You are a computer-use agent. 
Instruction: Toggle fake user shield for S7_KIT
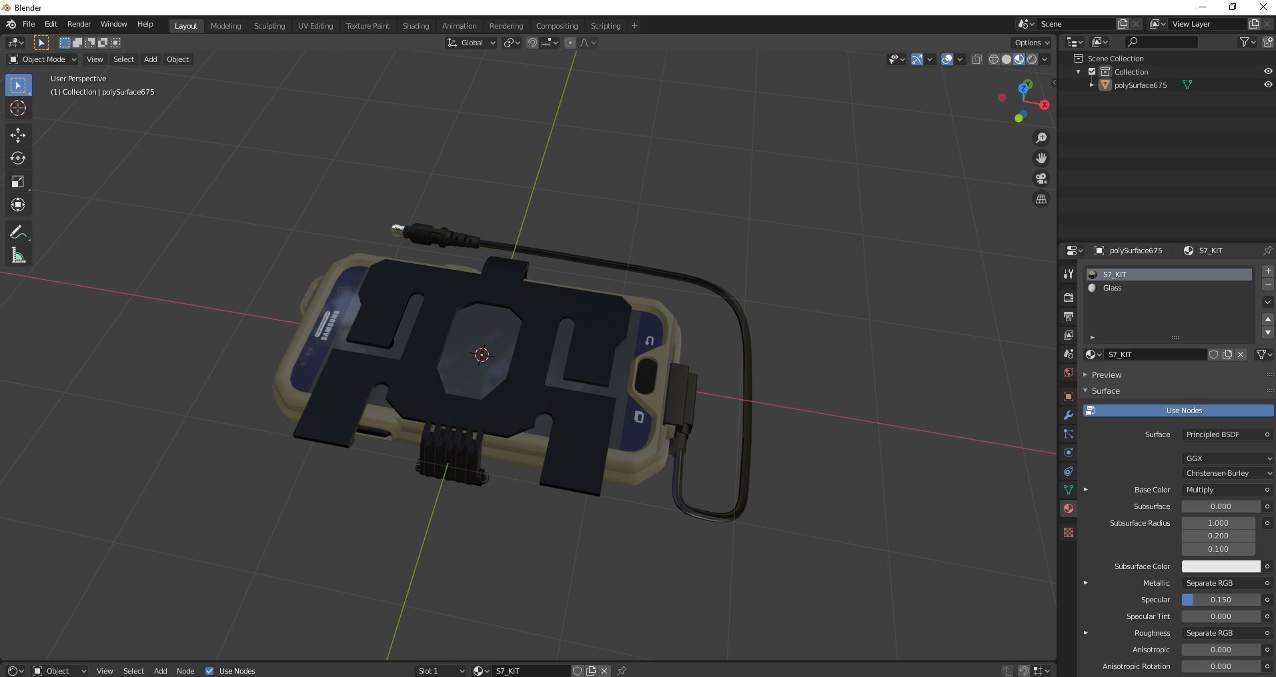[x=1214, y=354]
